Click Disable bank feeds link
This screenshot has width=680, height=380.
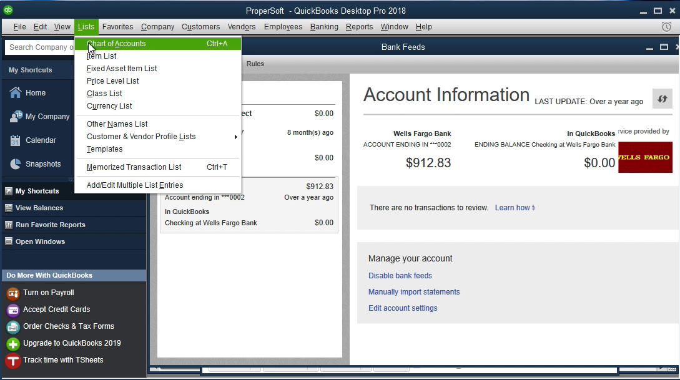pyautogui.click(x=400, y=276)
